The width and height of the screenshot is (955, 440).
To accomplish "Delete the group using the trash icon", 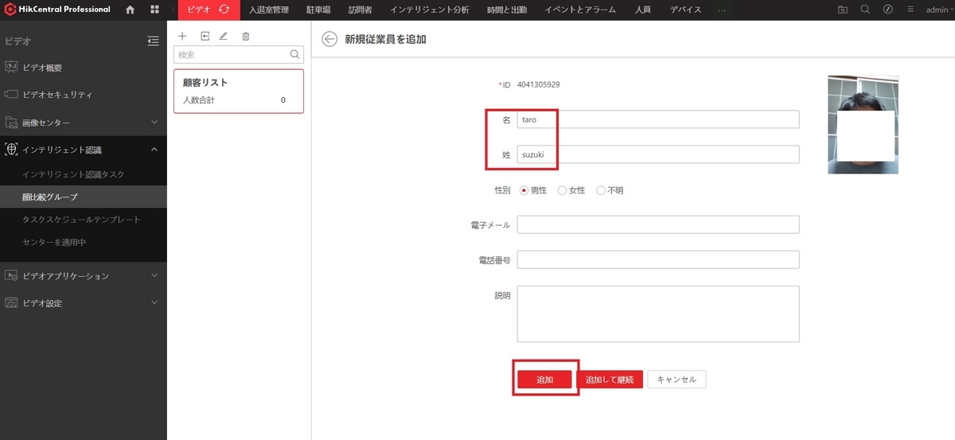I will point(245,37).
